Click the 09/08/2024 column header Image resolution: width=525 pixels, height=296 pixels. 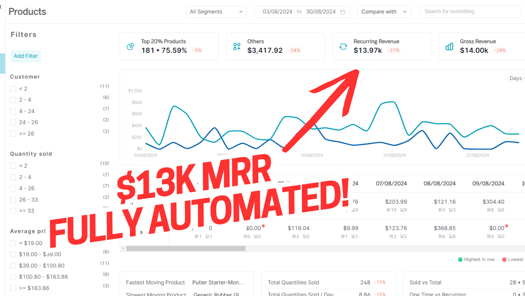click(488, 184)
